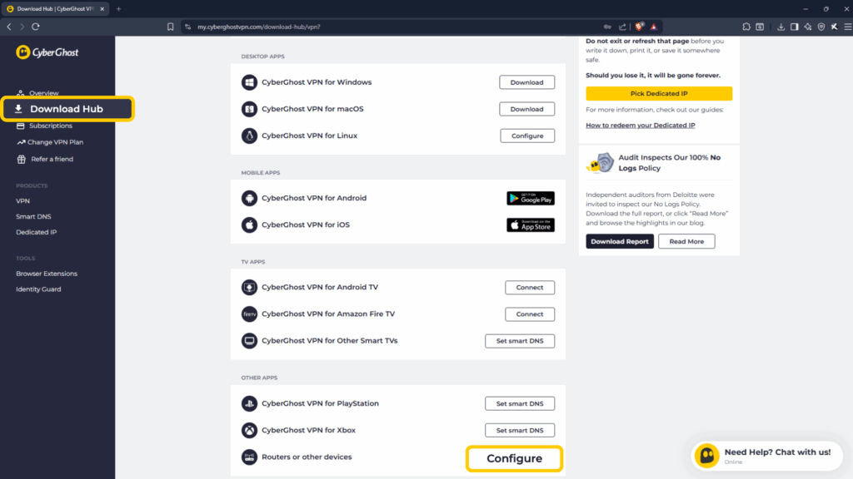Open the extensions puzzle icon
The width and height of the screenshot is (853, 479).
746,27
